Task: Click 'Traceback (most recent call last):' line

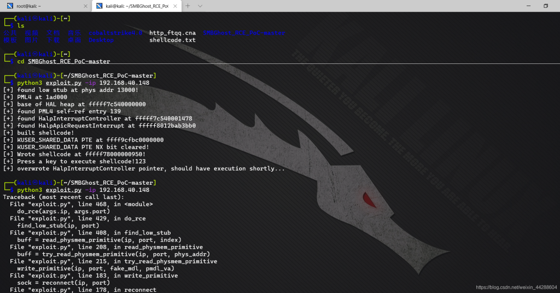Action: (x=63, y=197)
